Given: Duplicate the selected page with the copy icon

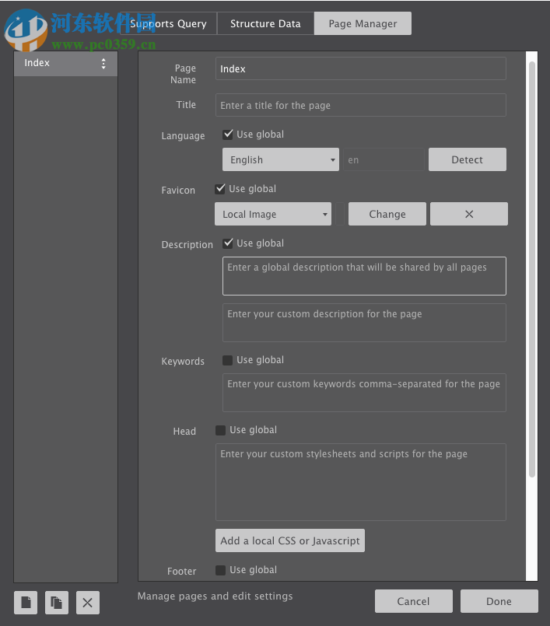Looking at the screenshot, I should (57, 602).
